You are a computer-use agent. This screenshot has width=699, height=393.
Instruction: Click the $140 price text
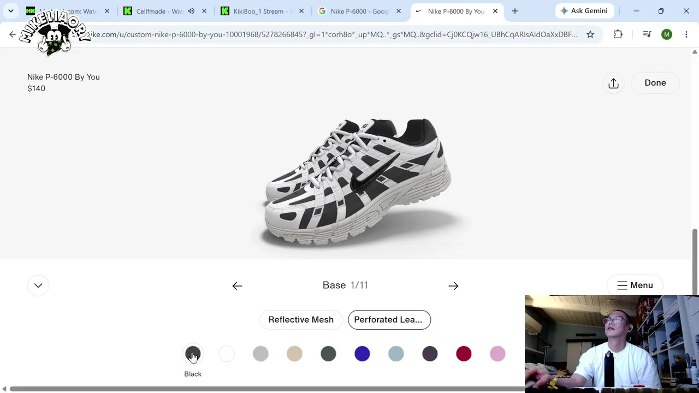tap(36, 88)
